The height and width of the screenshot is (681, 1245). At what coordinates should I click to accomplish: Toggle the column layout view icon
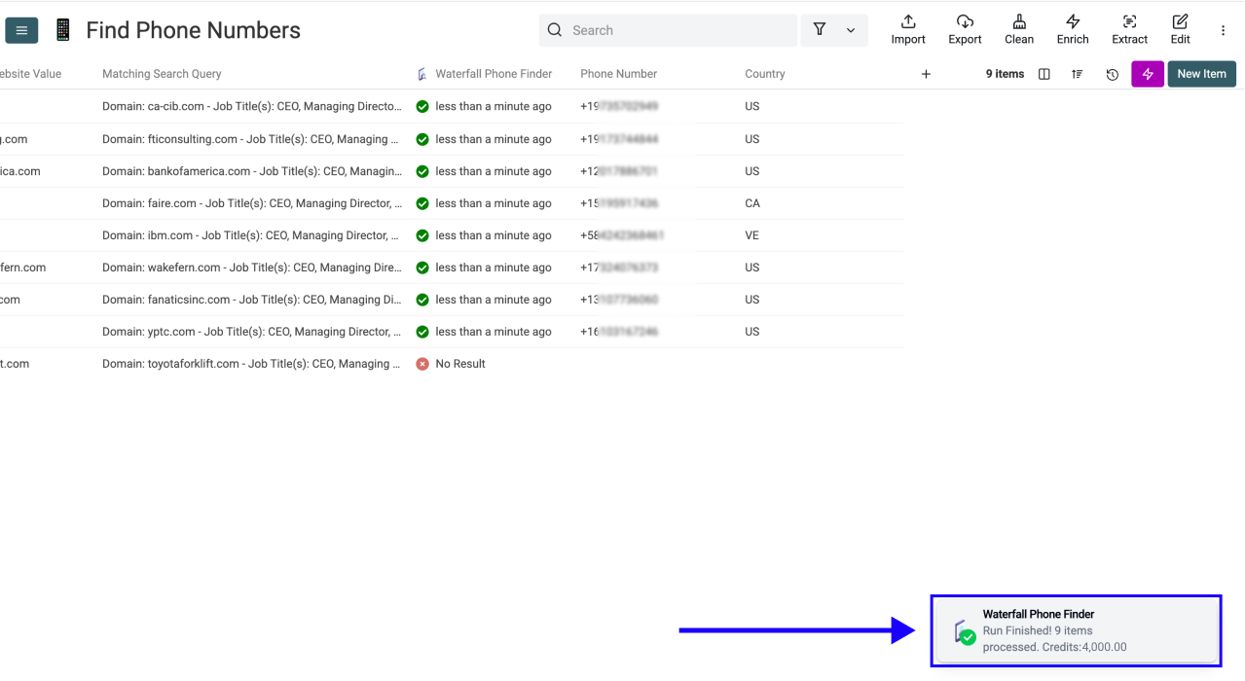(1044, 74)
